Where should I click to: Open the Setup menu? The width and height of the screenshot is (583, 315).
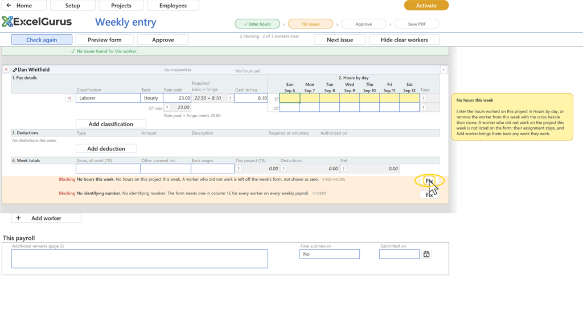[72, 5]
